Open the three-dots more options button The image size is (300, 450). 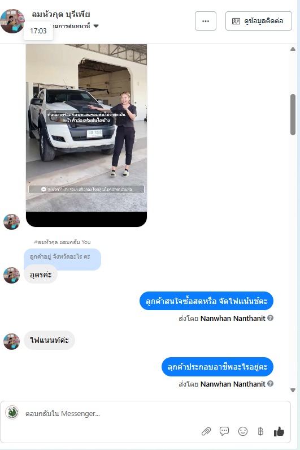tap(206, 21)
